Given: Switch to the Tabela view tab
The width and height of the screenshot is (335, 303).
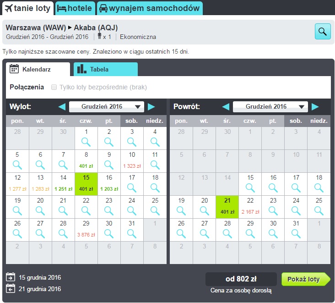Looking at the screenshot, I should coord(106,69).
